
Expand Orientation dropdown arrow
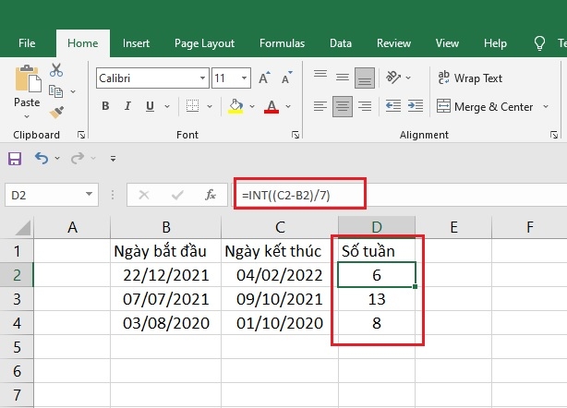(x=408, y=78)
